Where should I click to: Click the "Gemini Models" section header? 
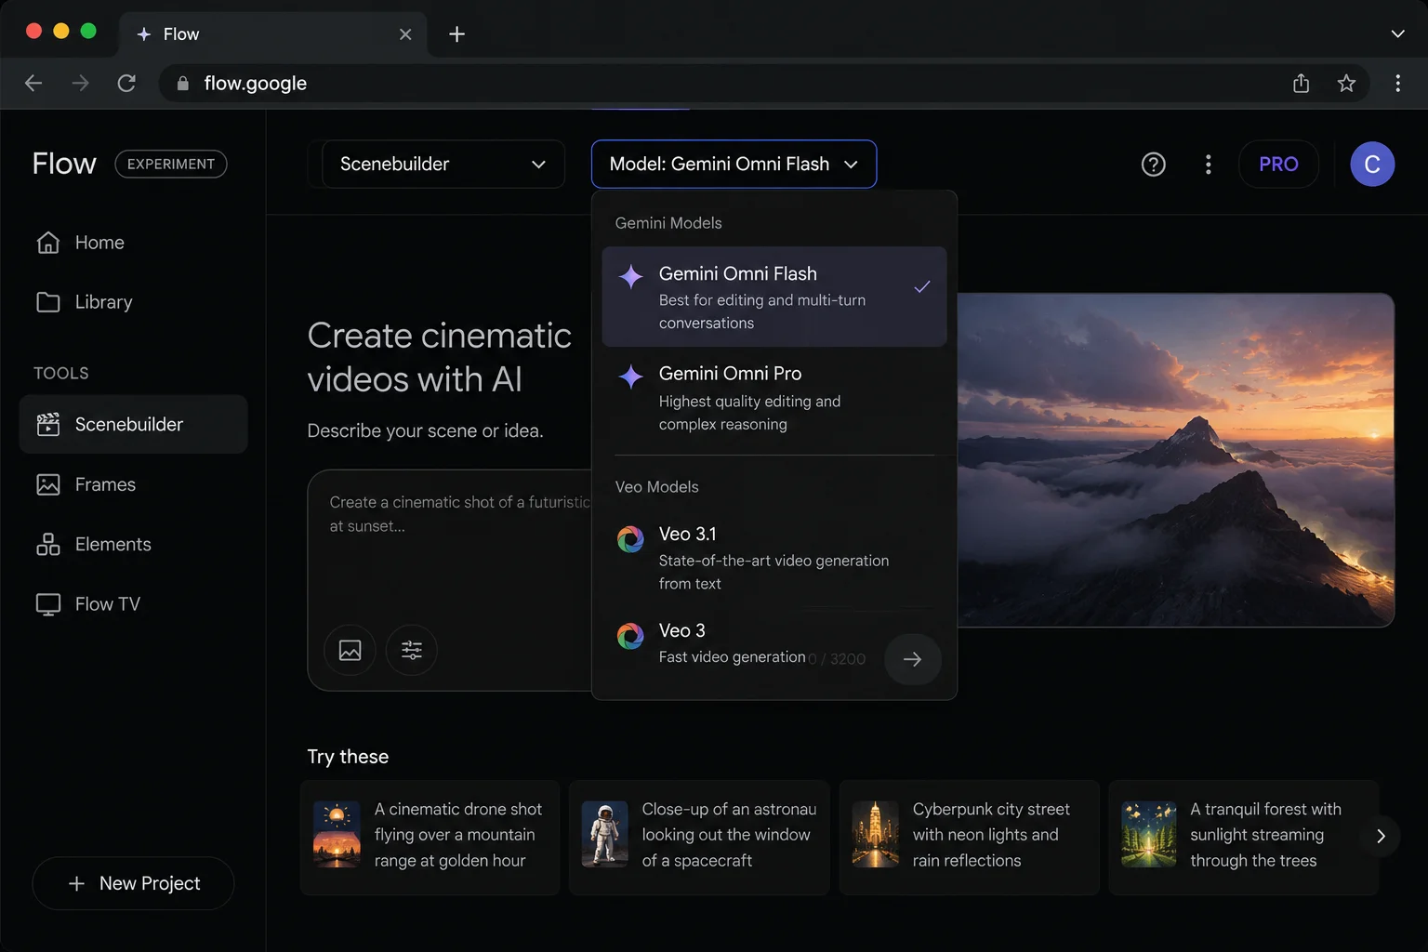pos(668,223)
